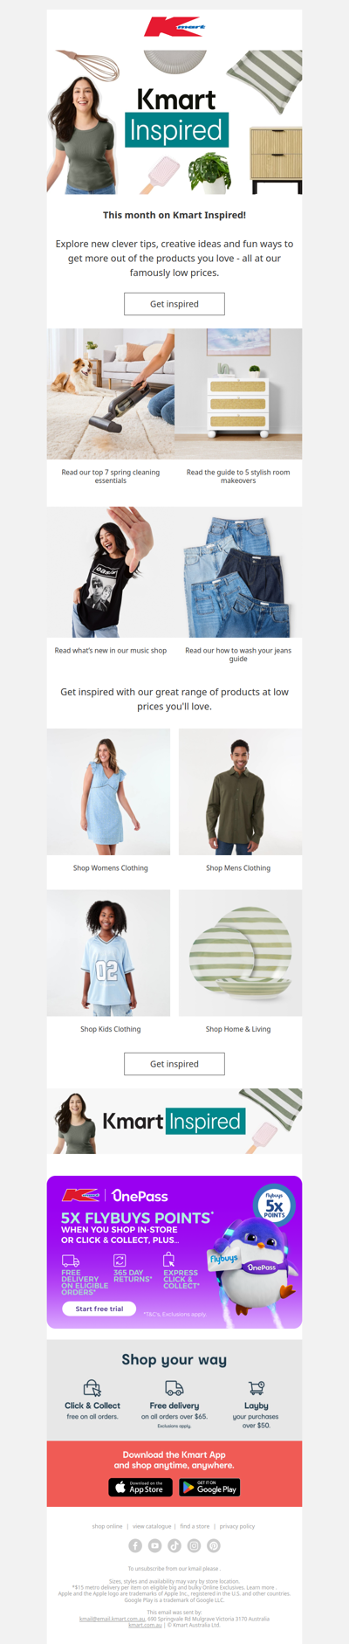Select Shop Mens Clothing photo
Image resolution: width=349 pixels, height=1644 pixels.
click(x=240, y=791)
